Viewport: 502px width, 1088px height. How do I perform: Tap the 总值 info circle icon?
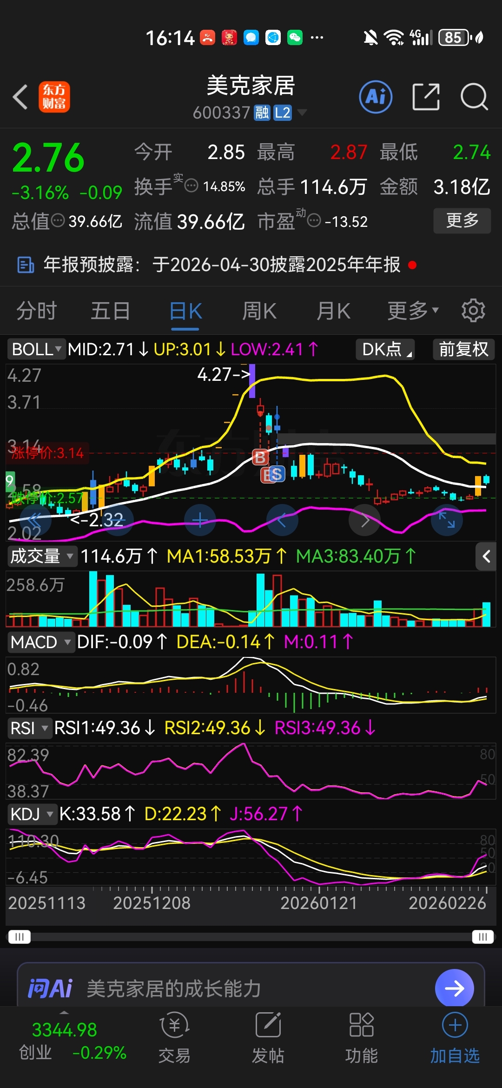(x=58, y=220)
